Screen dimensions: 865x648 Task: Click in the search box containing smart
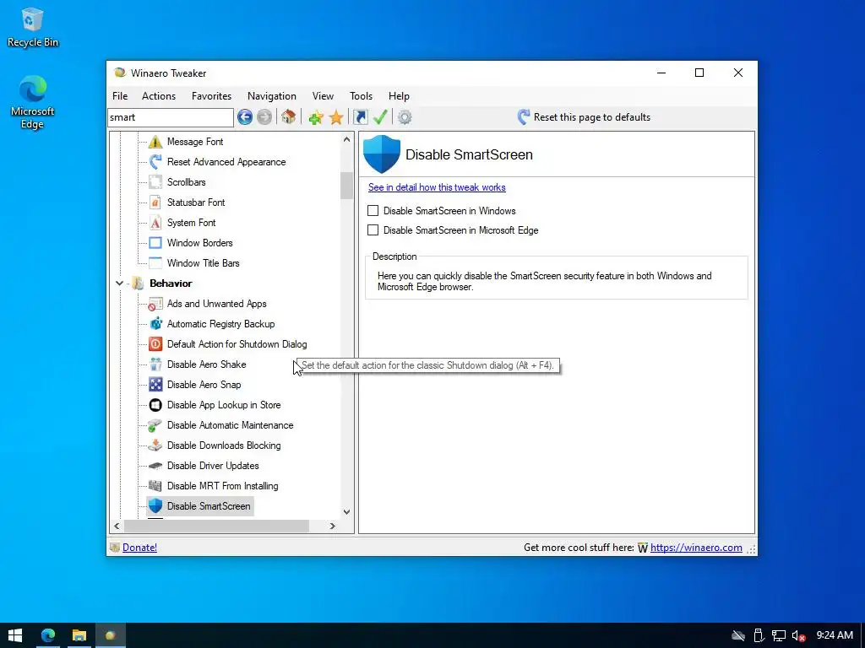(171, 117)
